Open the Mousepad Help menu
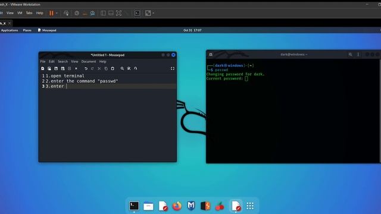Image resolution: width=381 pixels, height=214 pixels. (x=102, y=62)
